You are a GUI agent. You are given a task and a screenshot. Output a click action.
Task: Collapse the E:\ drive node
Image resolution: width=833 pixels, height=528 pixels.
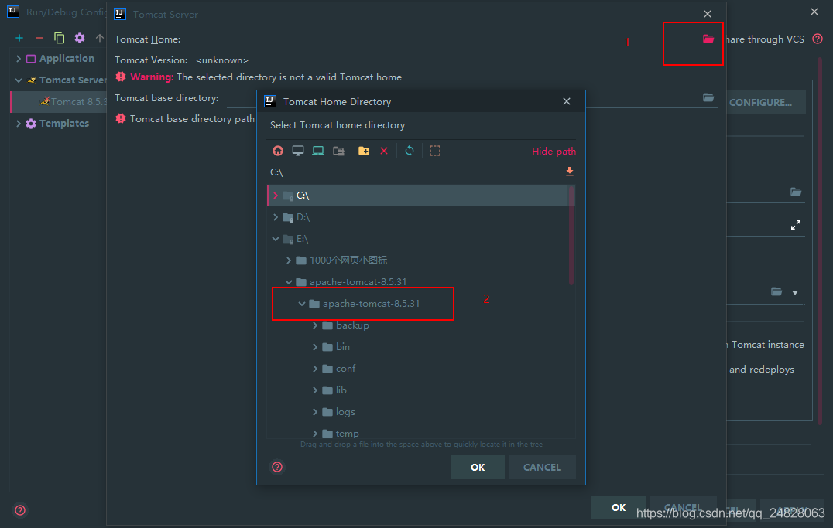(276, 239)
